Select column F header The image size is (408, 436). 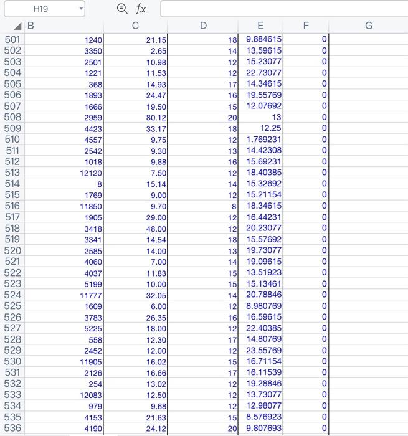pyautogui.click(x=306, y=26)
